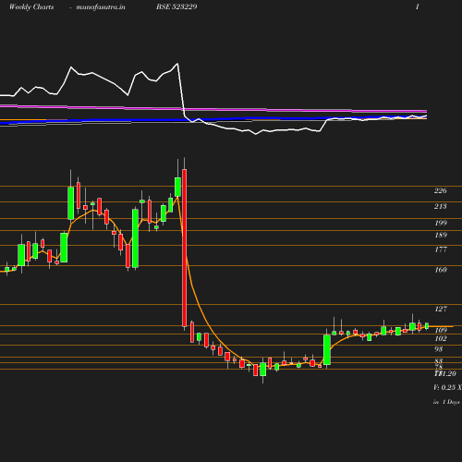
Task: Click the 177 price level label
Action: point(441,249)
